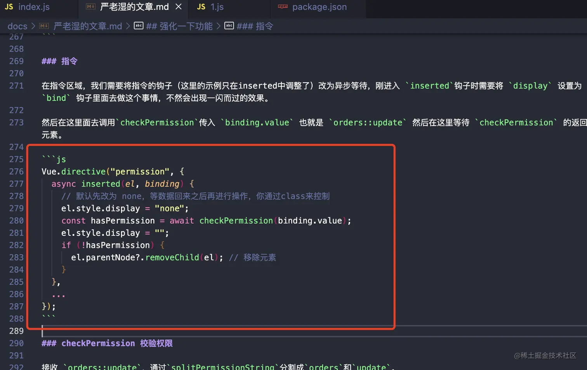Select the '### 指令' breadcrumb item

coord(255,26)
